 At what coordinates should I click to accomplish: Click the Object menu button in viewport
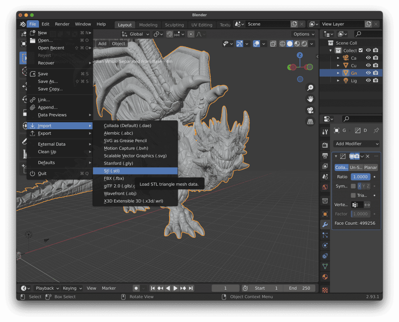(x=118, y=44)
